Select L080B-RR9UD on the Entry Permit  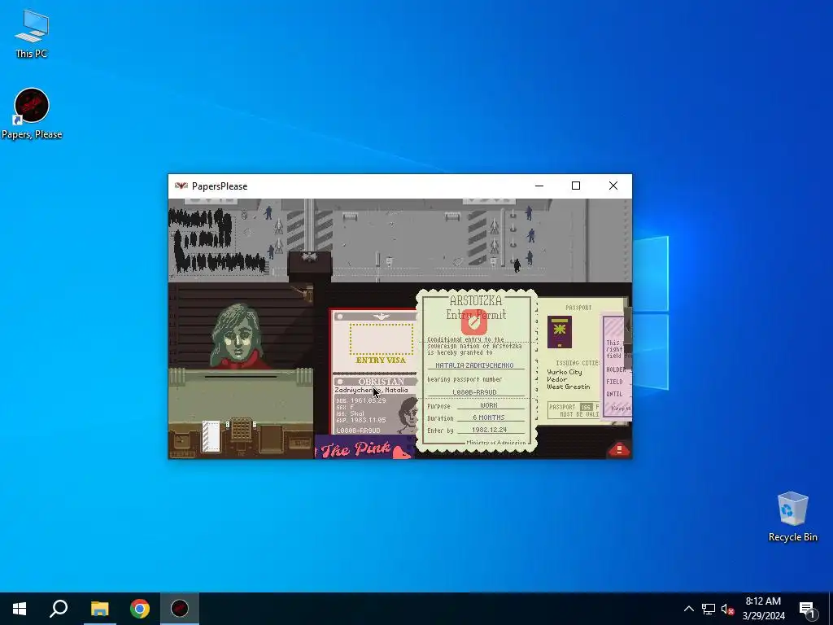click(x=474, y=392)
